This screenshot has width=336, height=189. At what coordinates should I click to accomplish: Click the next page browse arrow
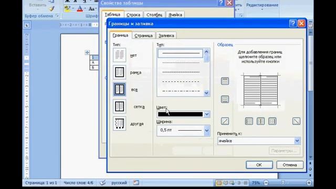point(310,175)
